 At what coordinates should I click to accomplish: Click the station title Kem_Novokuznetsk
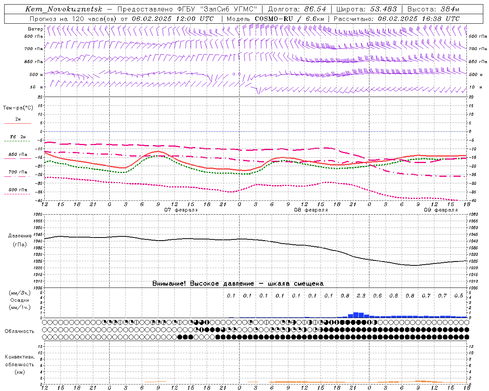[64, 9]
